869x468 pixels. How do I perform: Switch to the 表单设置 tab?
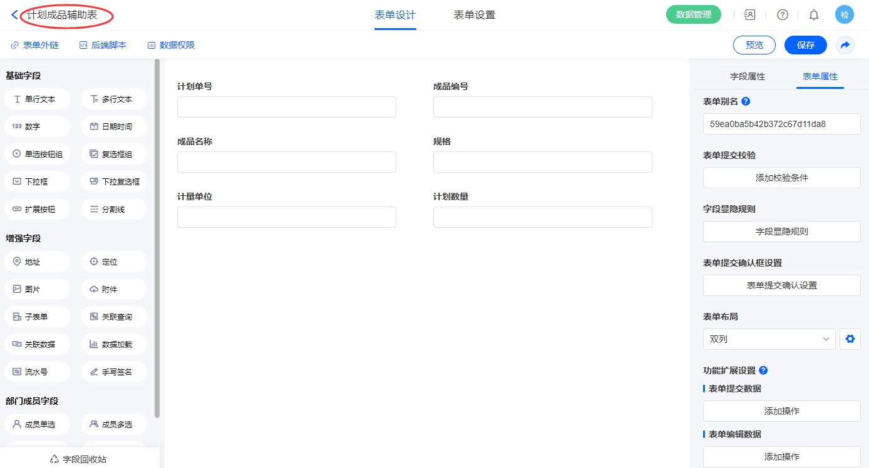pyautogui.click(x=474, y=15)
